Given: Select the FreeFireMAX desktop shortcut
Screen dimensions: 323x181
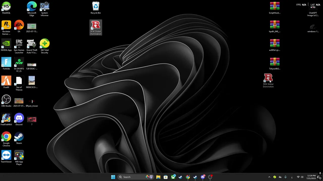Looking at the screenshot, I should coord(6,119).
